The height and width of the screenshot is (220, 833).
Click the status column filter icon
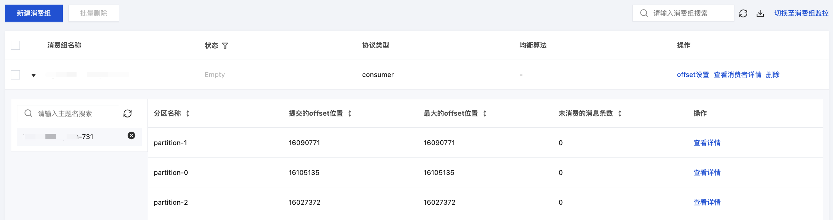click(225, 45)
